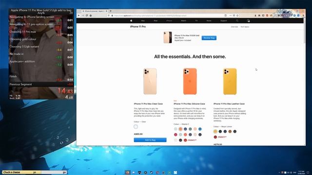Click the Review Bag button
The width and height of the screenshot is (312, 175).
[x=209, y=38]
